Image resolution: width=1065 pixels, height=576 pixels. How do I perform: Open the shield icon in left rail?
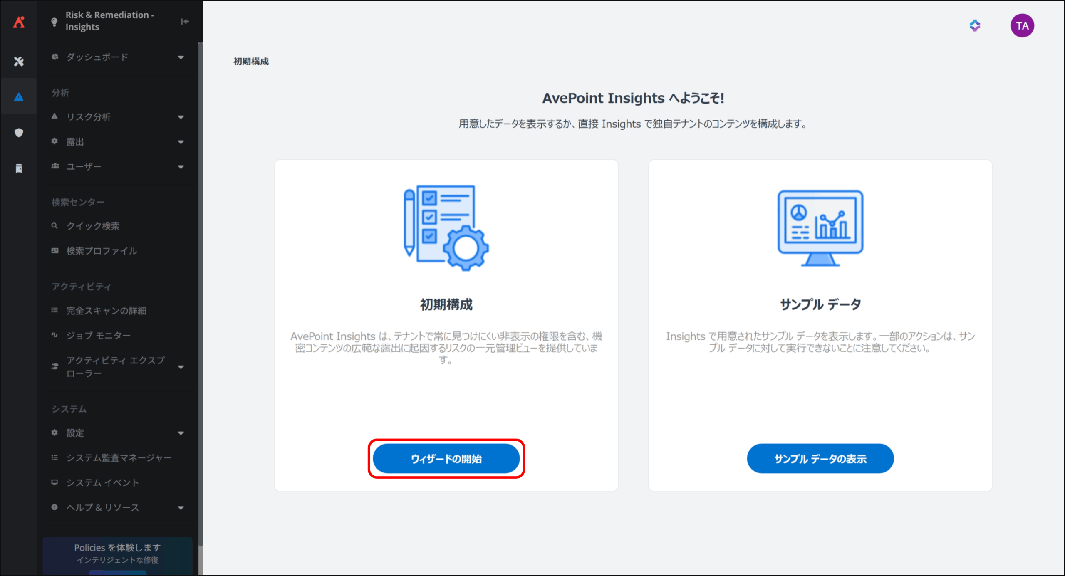(x=19, y=133)
